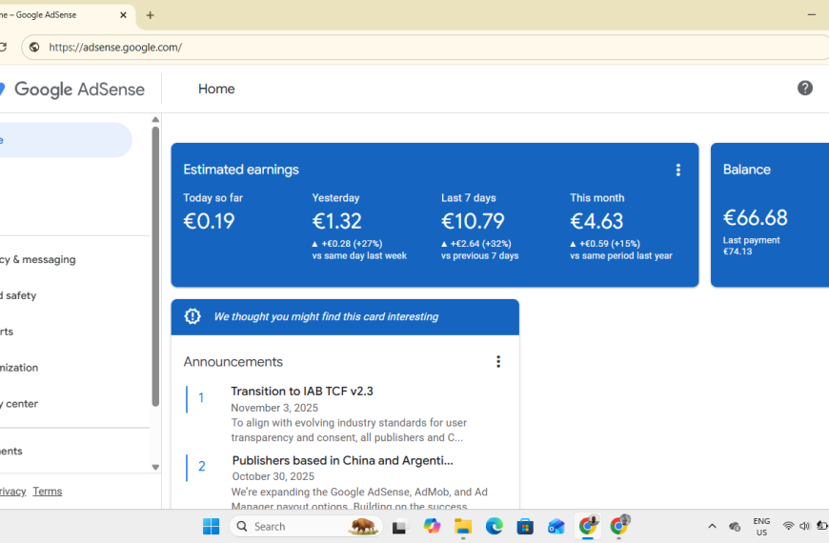Open Optimization sidebar item
The width and height of the screenshot is (829, 543).
19,368
